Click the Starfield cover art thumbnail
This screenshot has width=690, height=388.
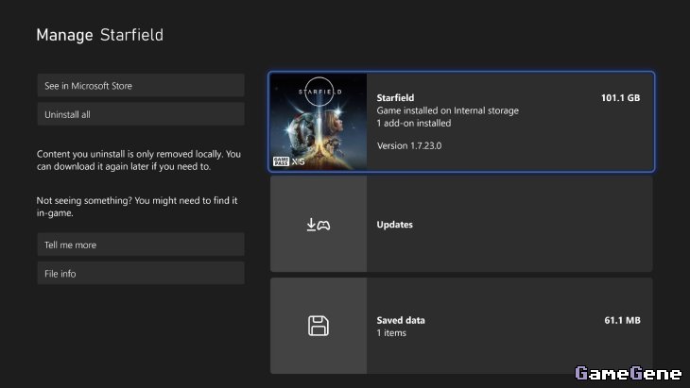319,122
